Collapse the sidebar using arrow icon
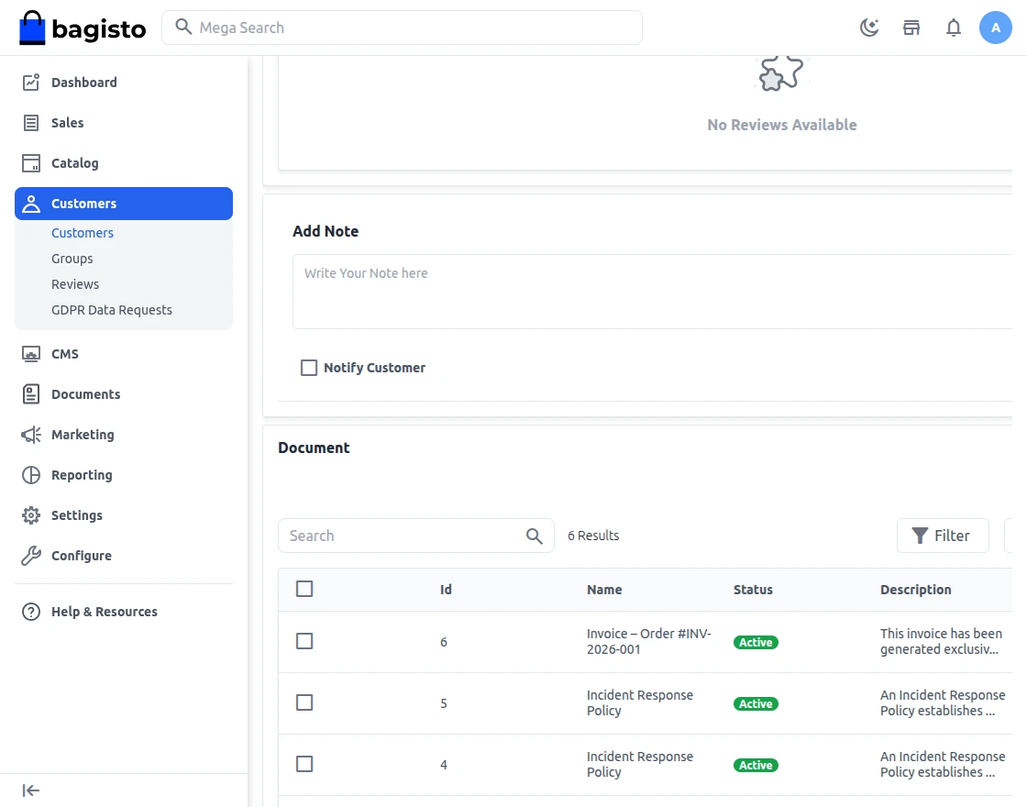The height and width of the screenshot is (807, 1027). click(x=31, y=790)
